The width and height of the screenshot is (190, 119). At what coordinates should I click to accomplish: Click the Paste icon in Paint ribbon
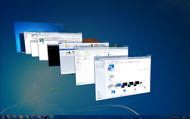point(60,46)
